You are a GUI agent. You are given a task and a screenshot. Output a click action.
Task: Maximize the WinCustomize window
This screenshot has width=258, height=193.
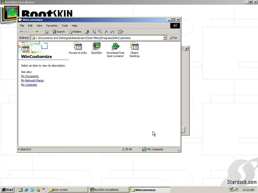173,20
